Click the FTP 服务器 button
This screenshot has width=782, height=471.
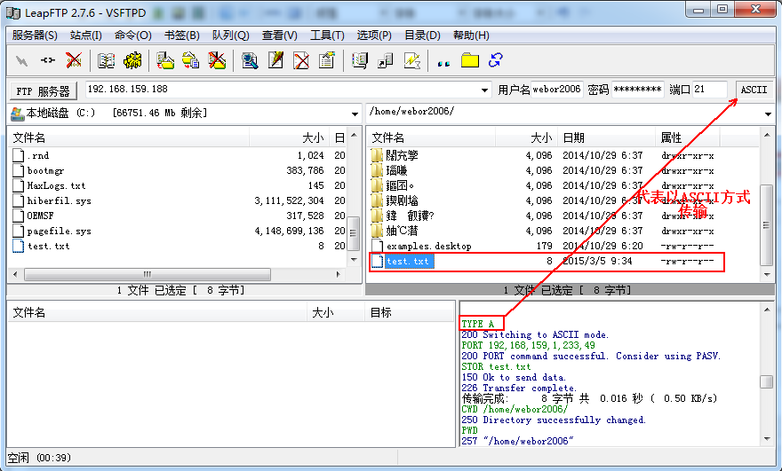(44, 91)
